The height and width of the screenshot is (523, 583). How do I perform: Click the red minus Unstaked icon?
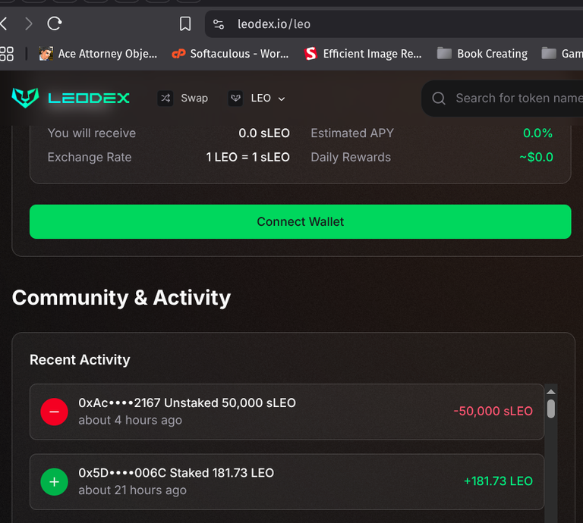pyautogui.click(x=55, y=412)
